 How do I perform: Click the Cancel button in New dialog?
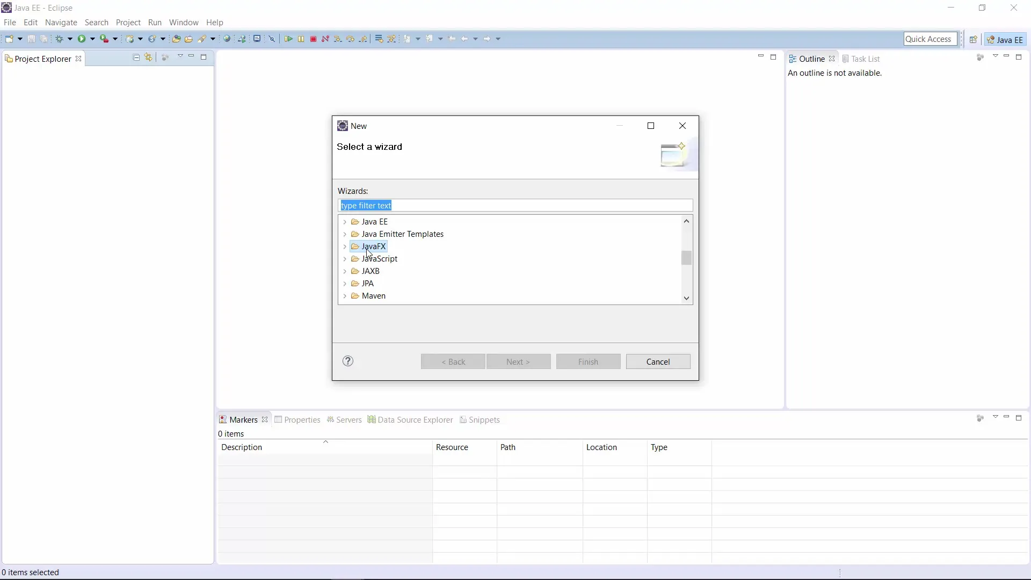658,361
